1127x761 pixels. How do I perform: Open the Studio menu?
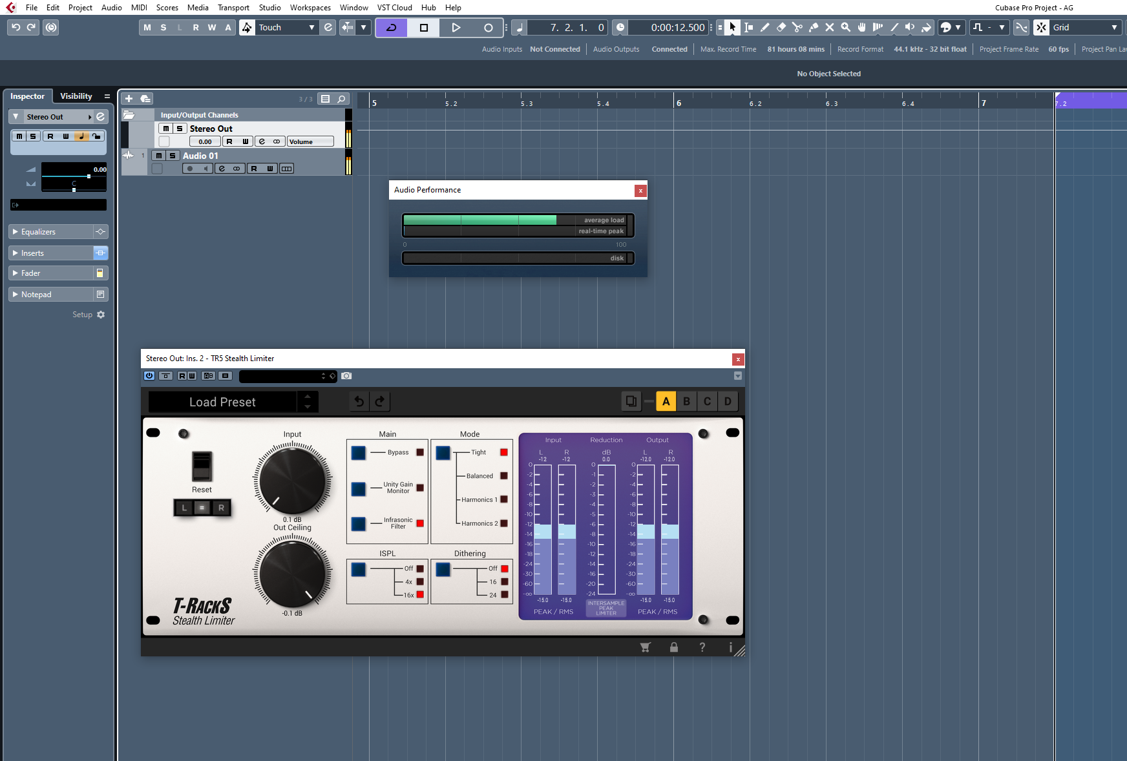coord(269,8)
